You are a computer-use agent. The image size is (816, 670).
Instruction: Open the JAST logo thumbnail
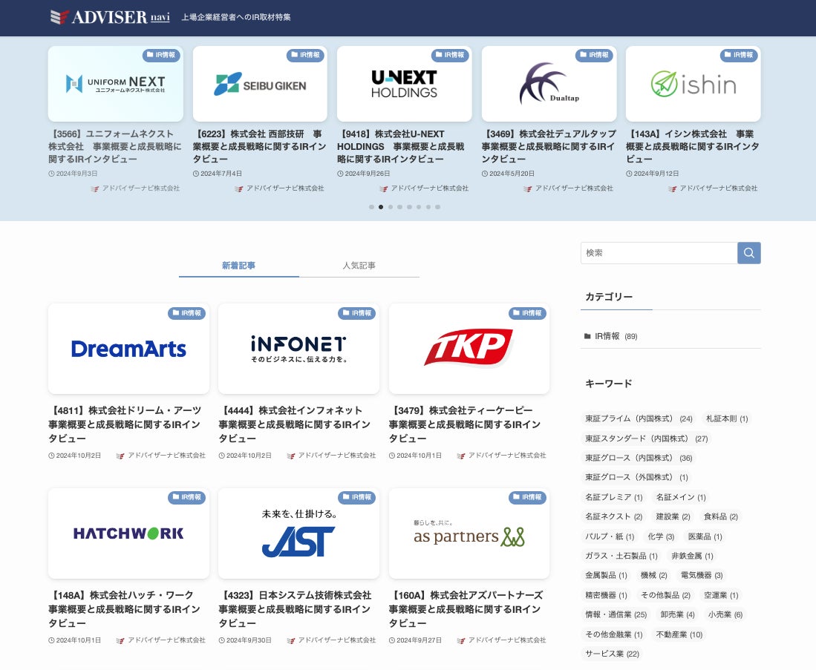tap(298, 533)
